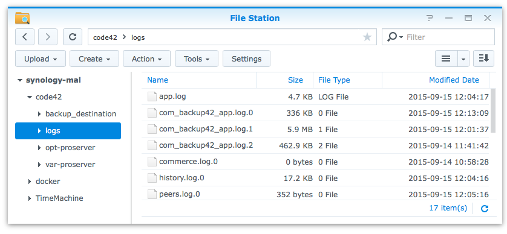Go forward with the right arrow button
This screenshot has width=507, height=234.
click(x=48, y=37)
